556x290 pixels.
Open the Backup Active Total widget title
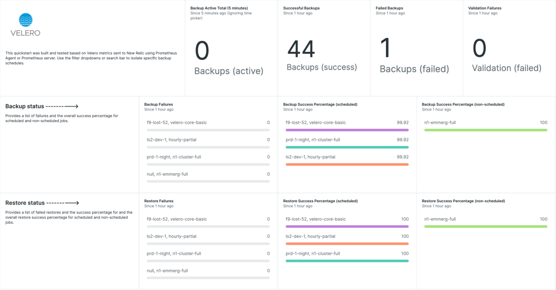tap(219, 8)
